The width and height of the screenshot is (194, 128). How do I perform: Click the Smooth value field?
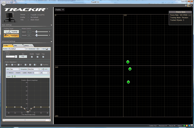coord(29,35)
